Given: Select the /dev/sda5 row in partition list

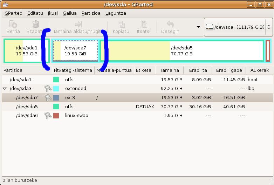Looking at the screenshot, I should 137,107.
